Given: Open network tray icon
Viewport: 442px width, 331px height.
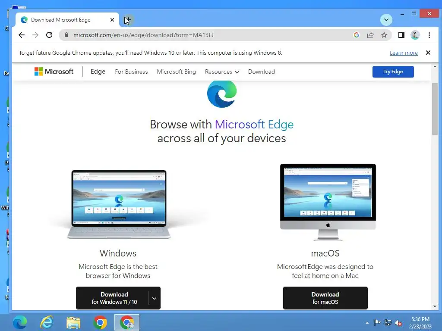Looking at the screenshot, I should (x=388, y=322).
